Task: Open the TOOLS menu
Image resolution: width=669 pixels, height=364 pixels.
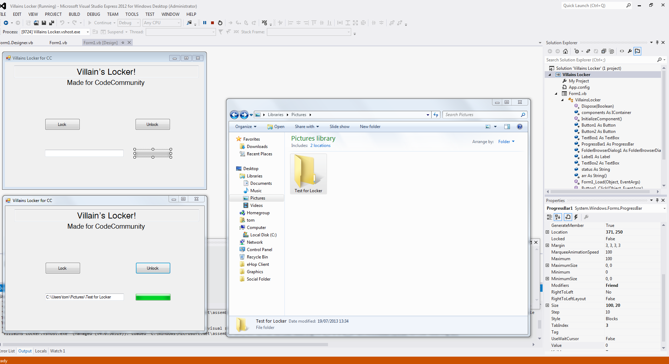Action: point(132,14)
